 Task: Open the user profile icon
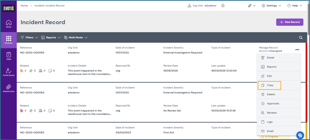click(x=223, y=6)
